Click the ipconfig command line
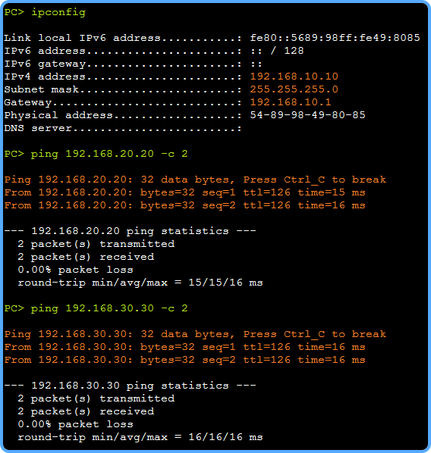 point(45,12)
